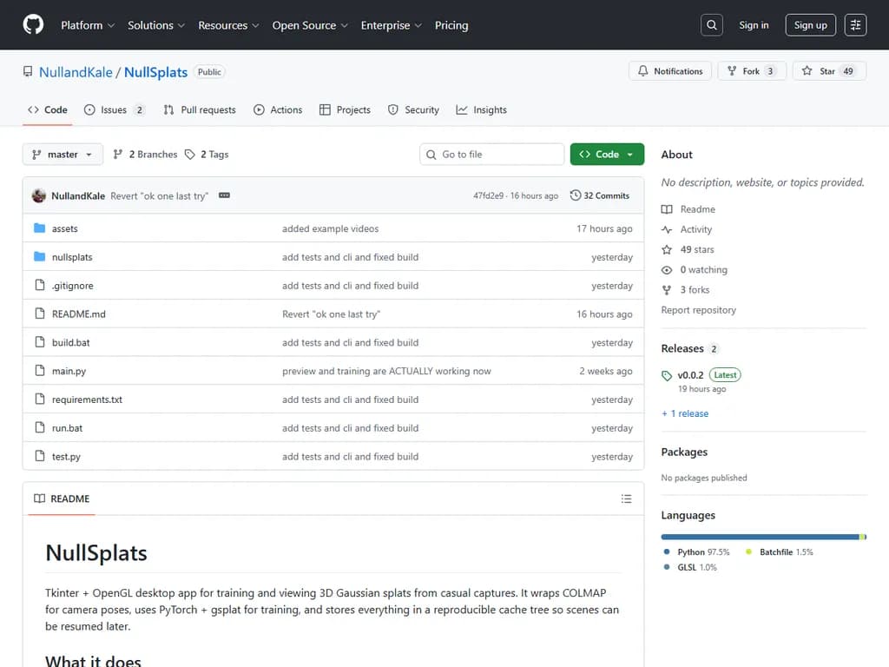Expand the green Code dropdown
Viewport: 889px width, 667px height.
(x=607, y=155)
